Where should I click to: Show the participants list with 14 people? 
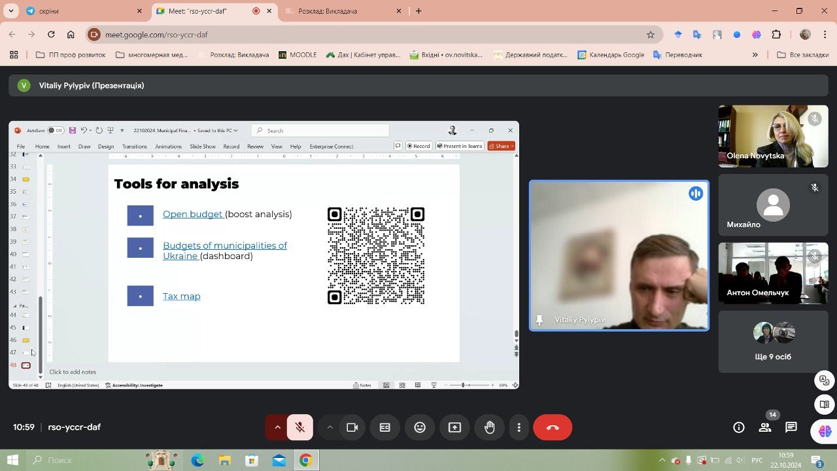coord(765,427)
